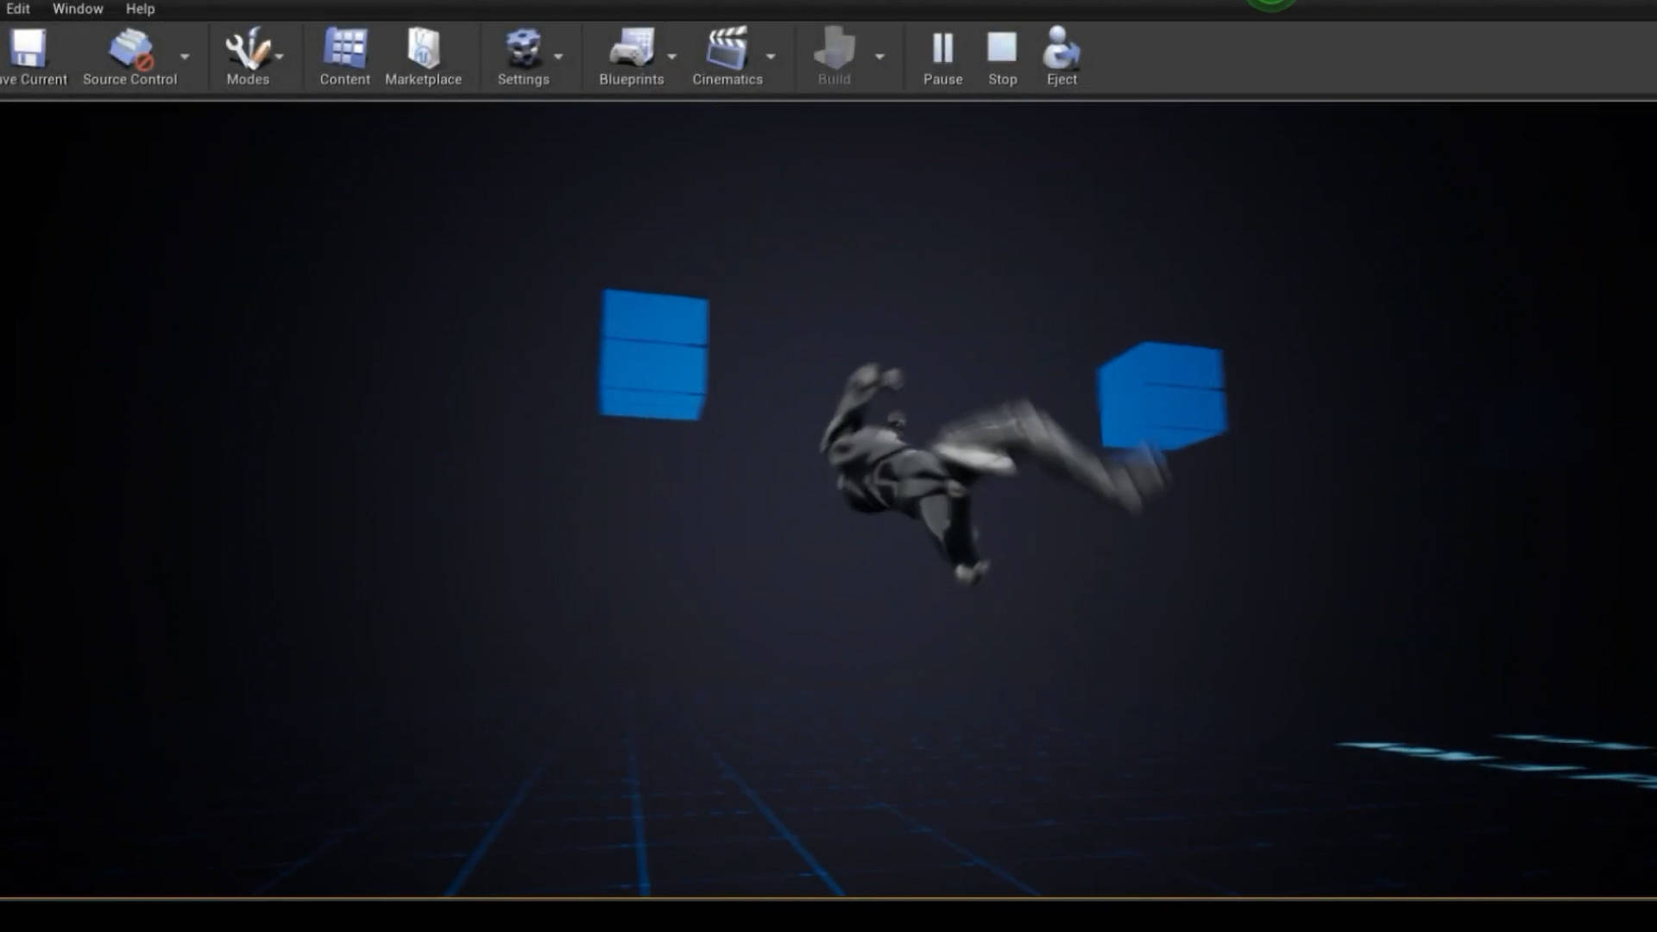Screen dimensions: 1657x932
Task: Click the Build toolbar button
Action: click(834, 57)
